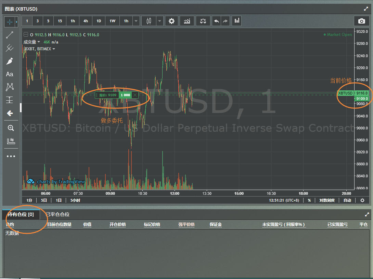Cancel the 9109 limit order on chart
Viewport: 373px width, 279px height.
135,95
